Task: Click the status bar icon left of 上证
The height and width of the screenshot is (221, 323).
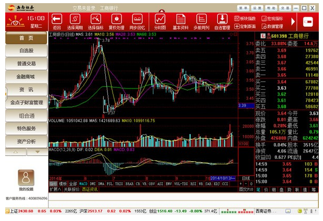Action: coord(7,211)
